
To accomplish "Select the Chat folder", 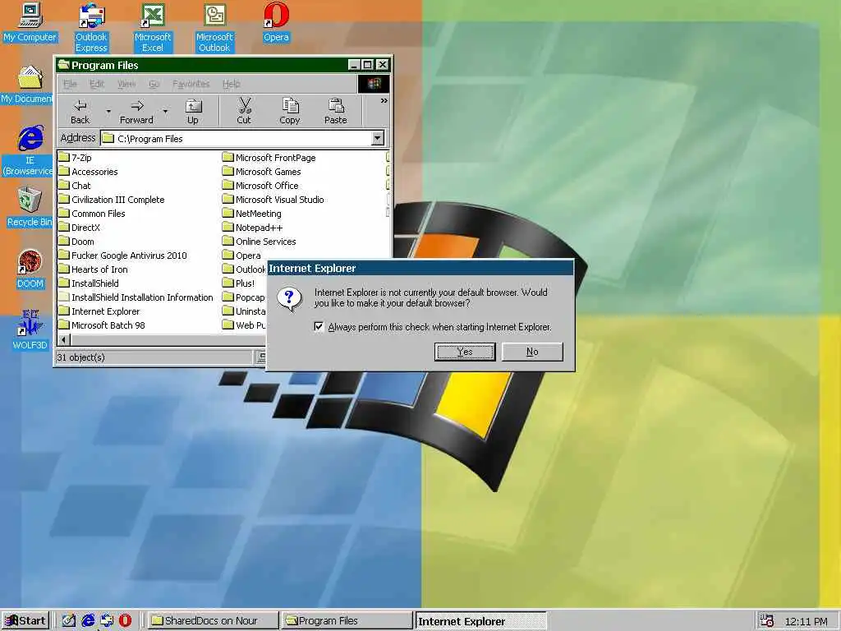I will (x=75, y=186).
